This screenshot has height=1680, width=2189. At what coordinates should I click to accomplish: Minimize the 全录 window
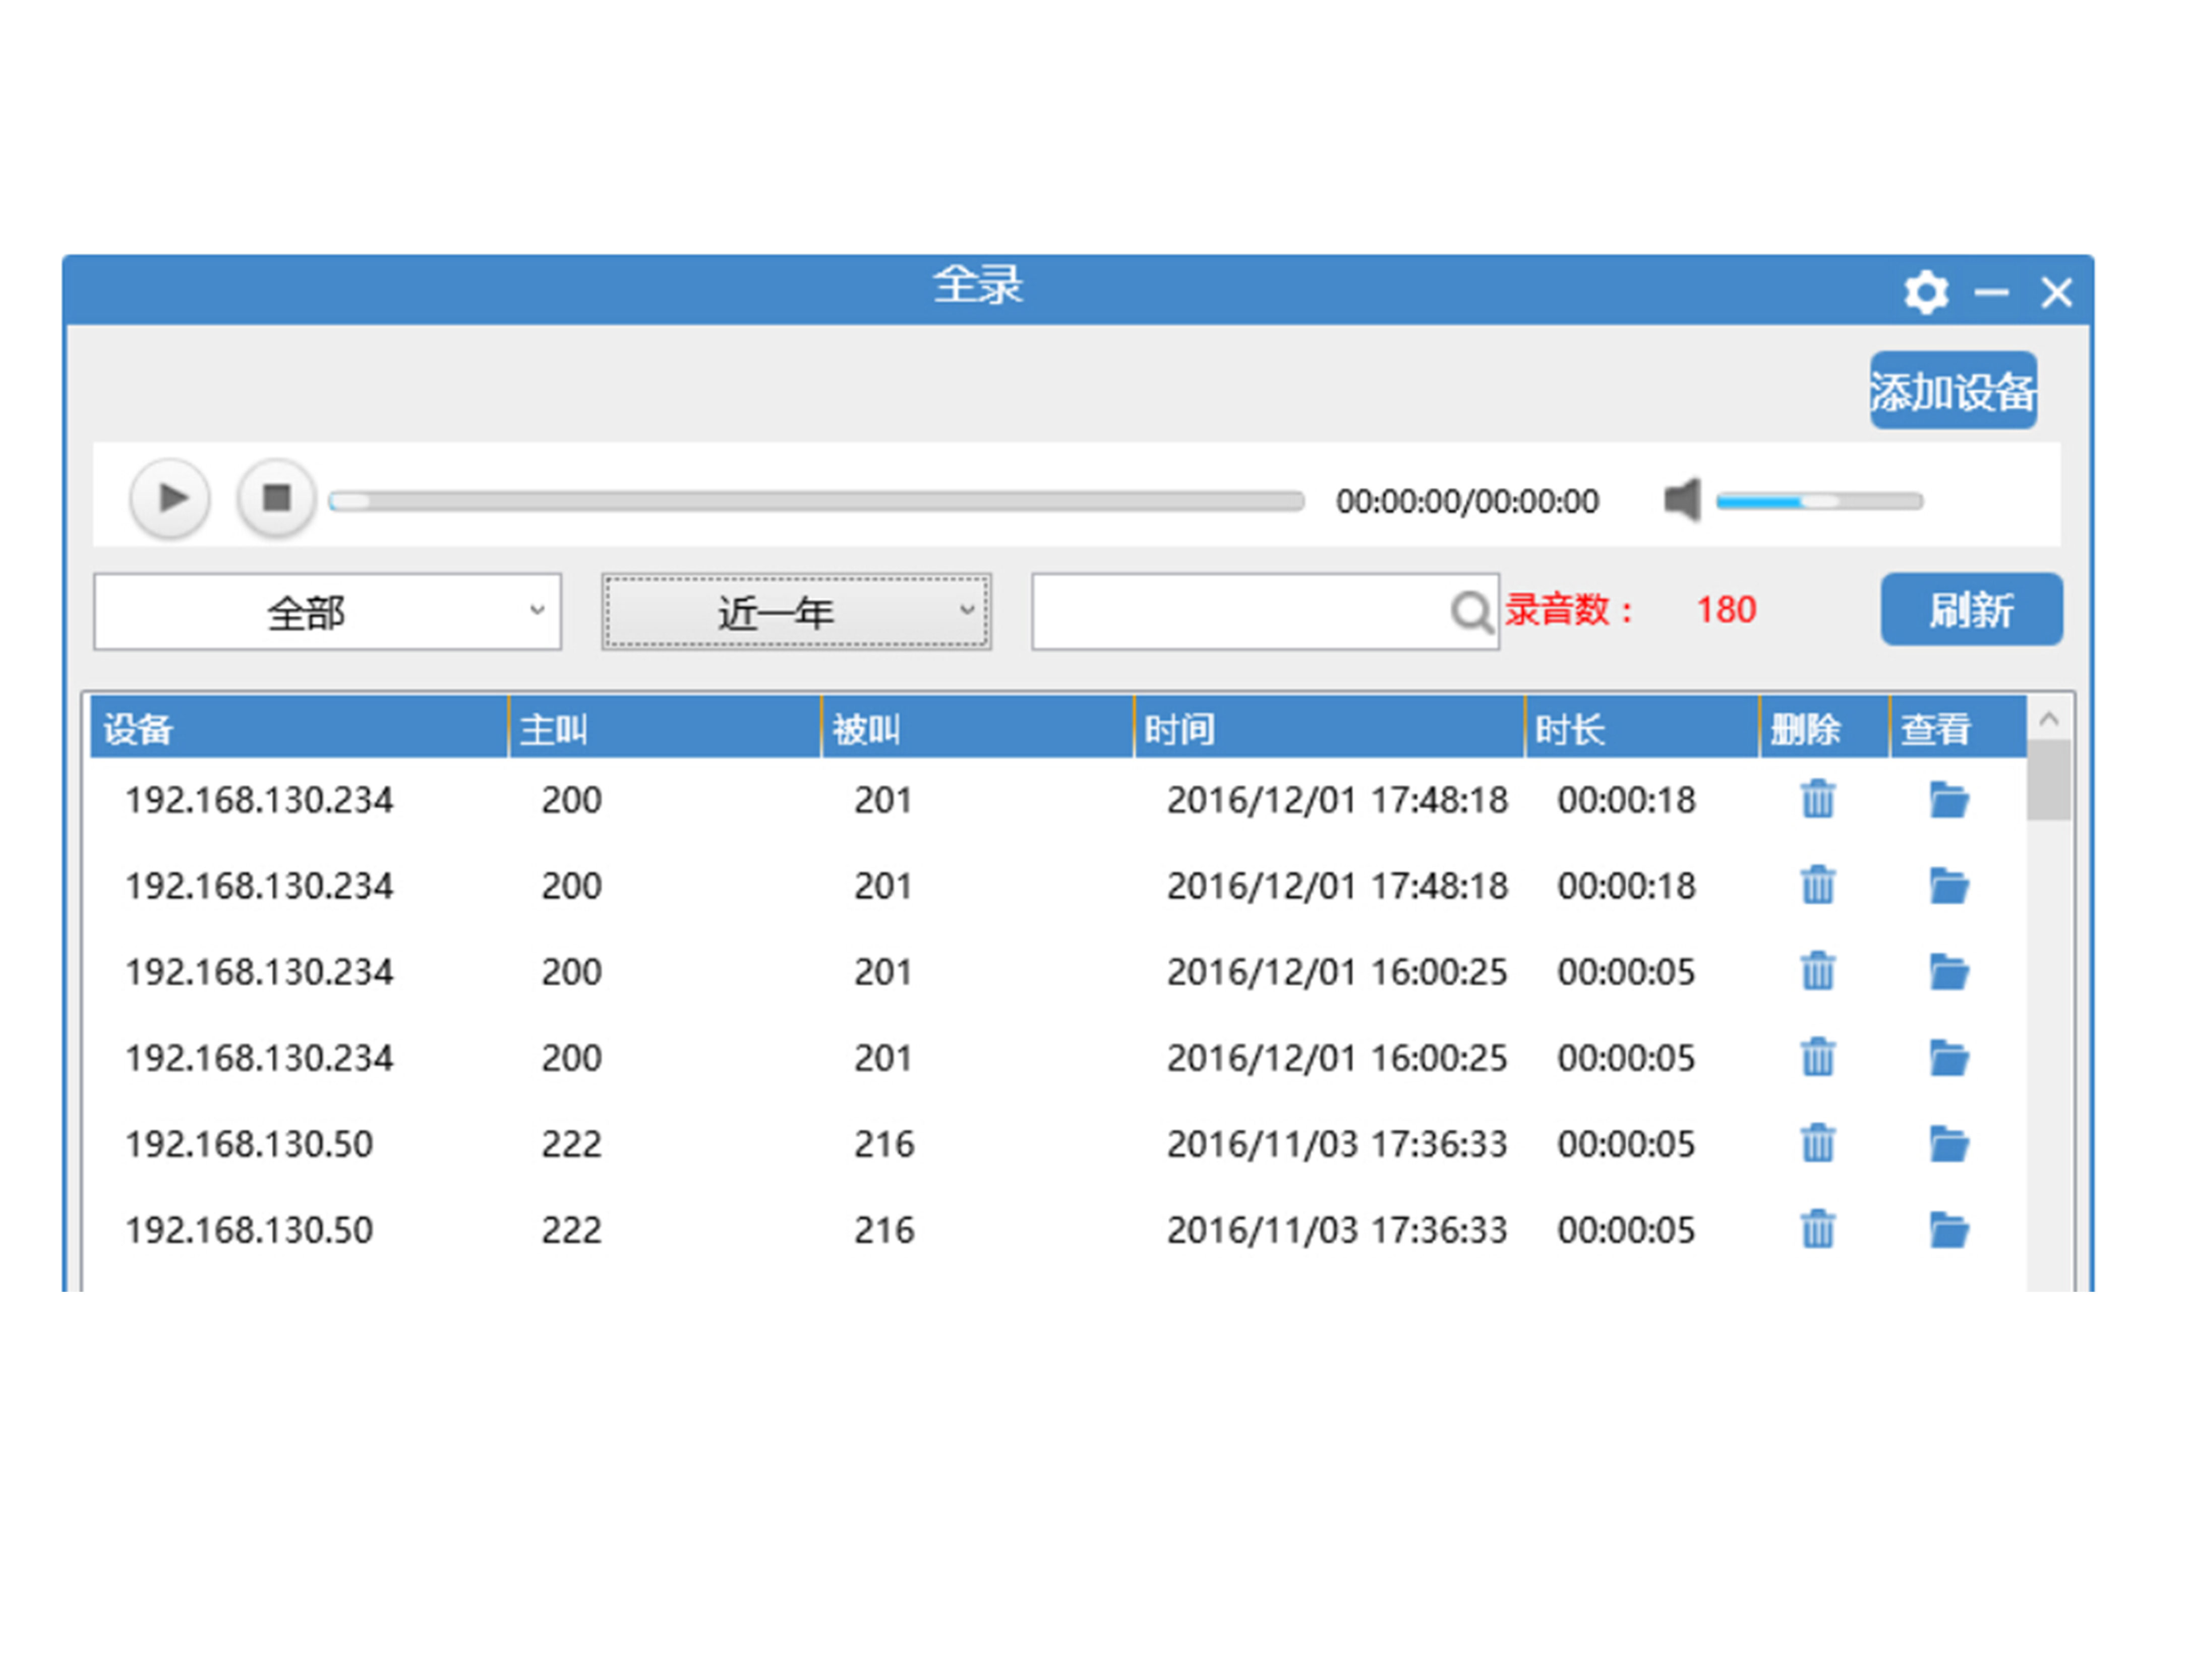pos(1991,292)
